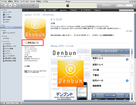Collapse the 共有 sidebar section
This screenshot has width=136, height=105.
point(2,31)
